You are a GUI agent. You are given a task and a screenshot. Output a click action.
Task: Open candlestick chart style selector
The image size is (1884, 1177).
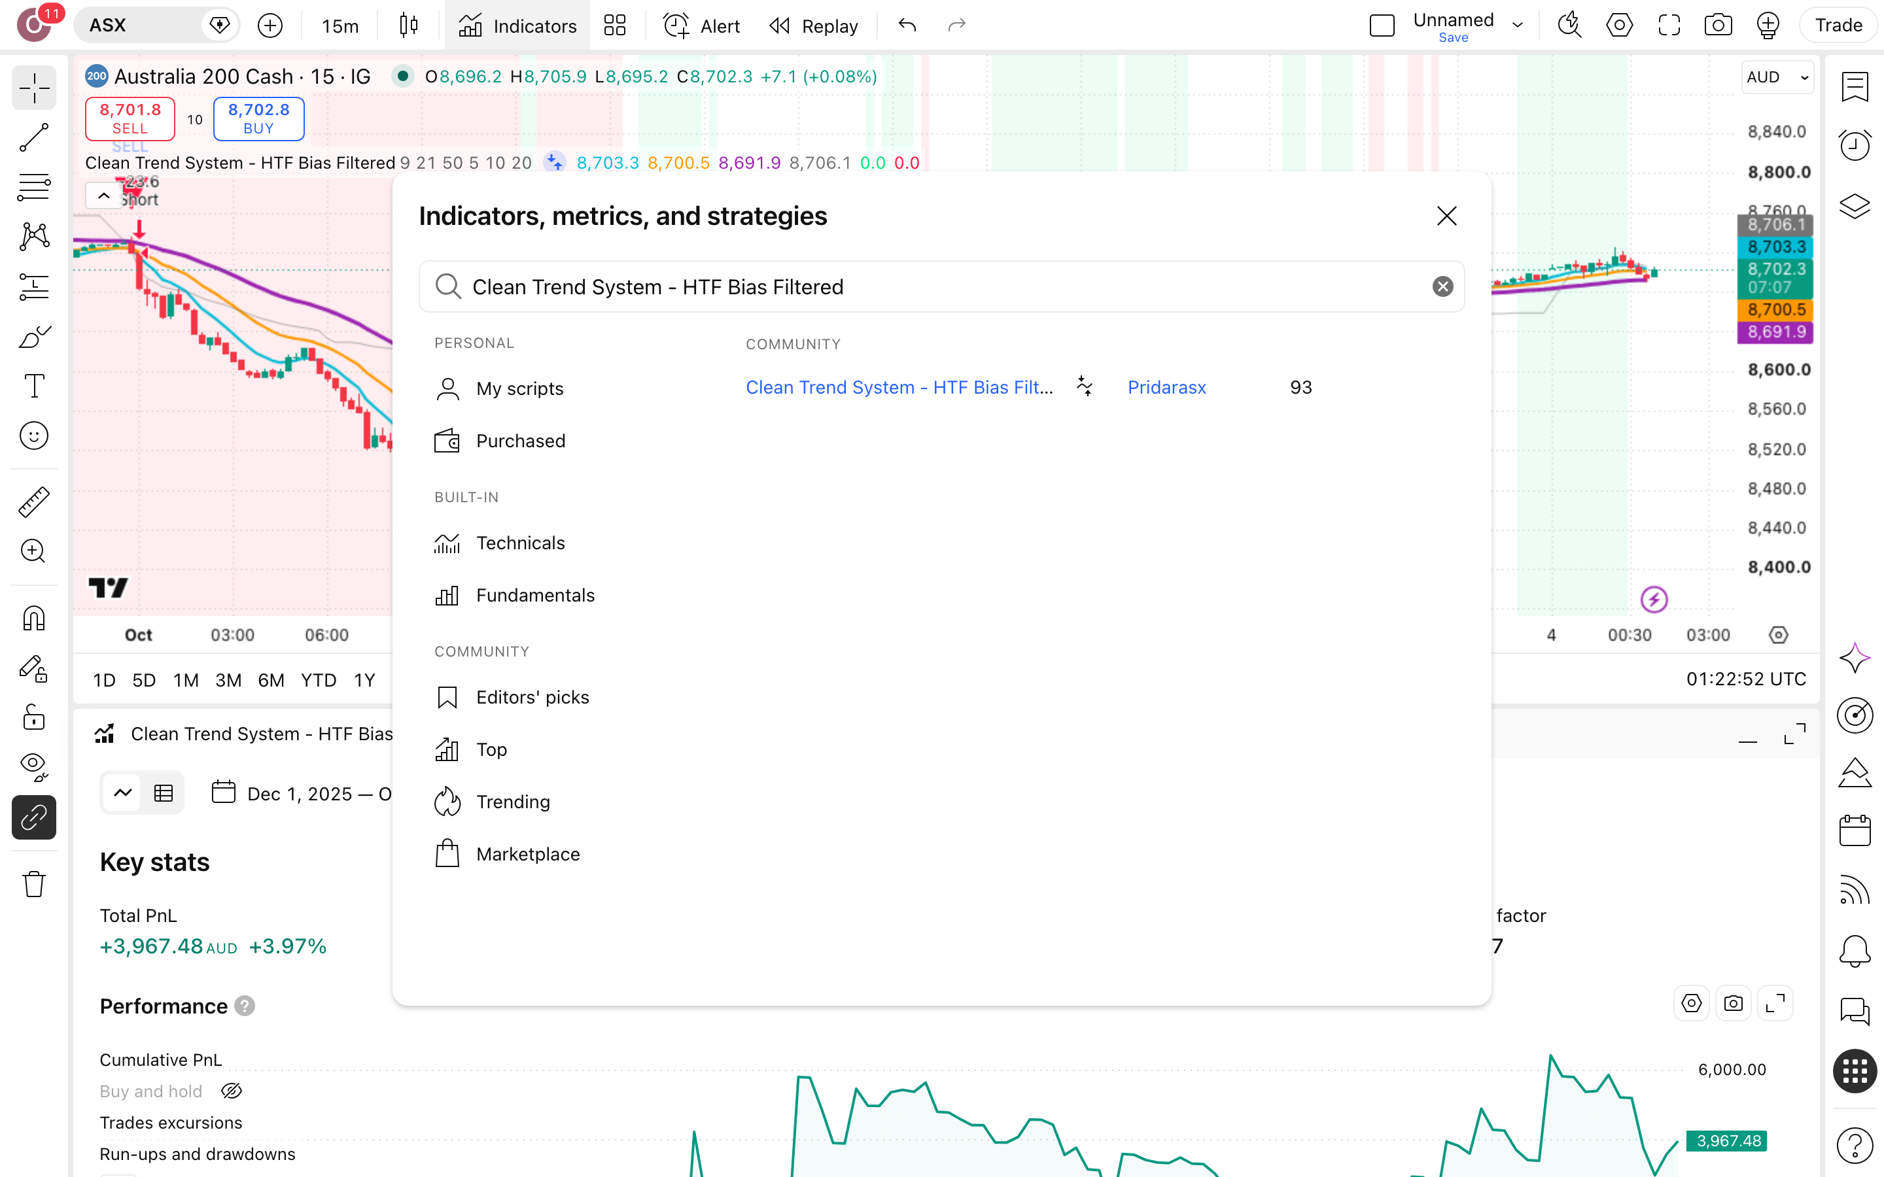pyautogui.click(x=409, y=26)
